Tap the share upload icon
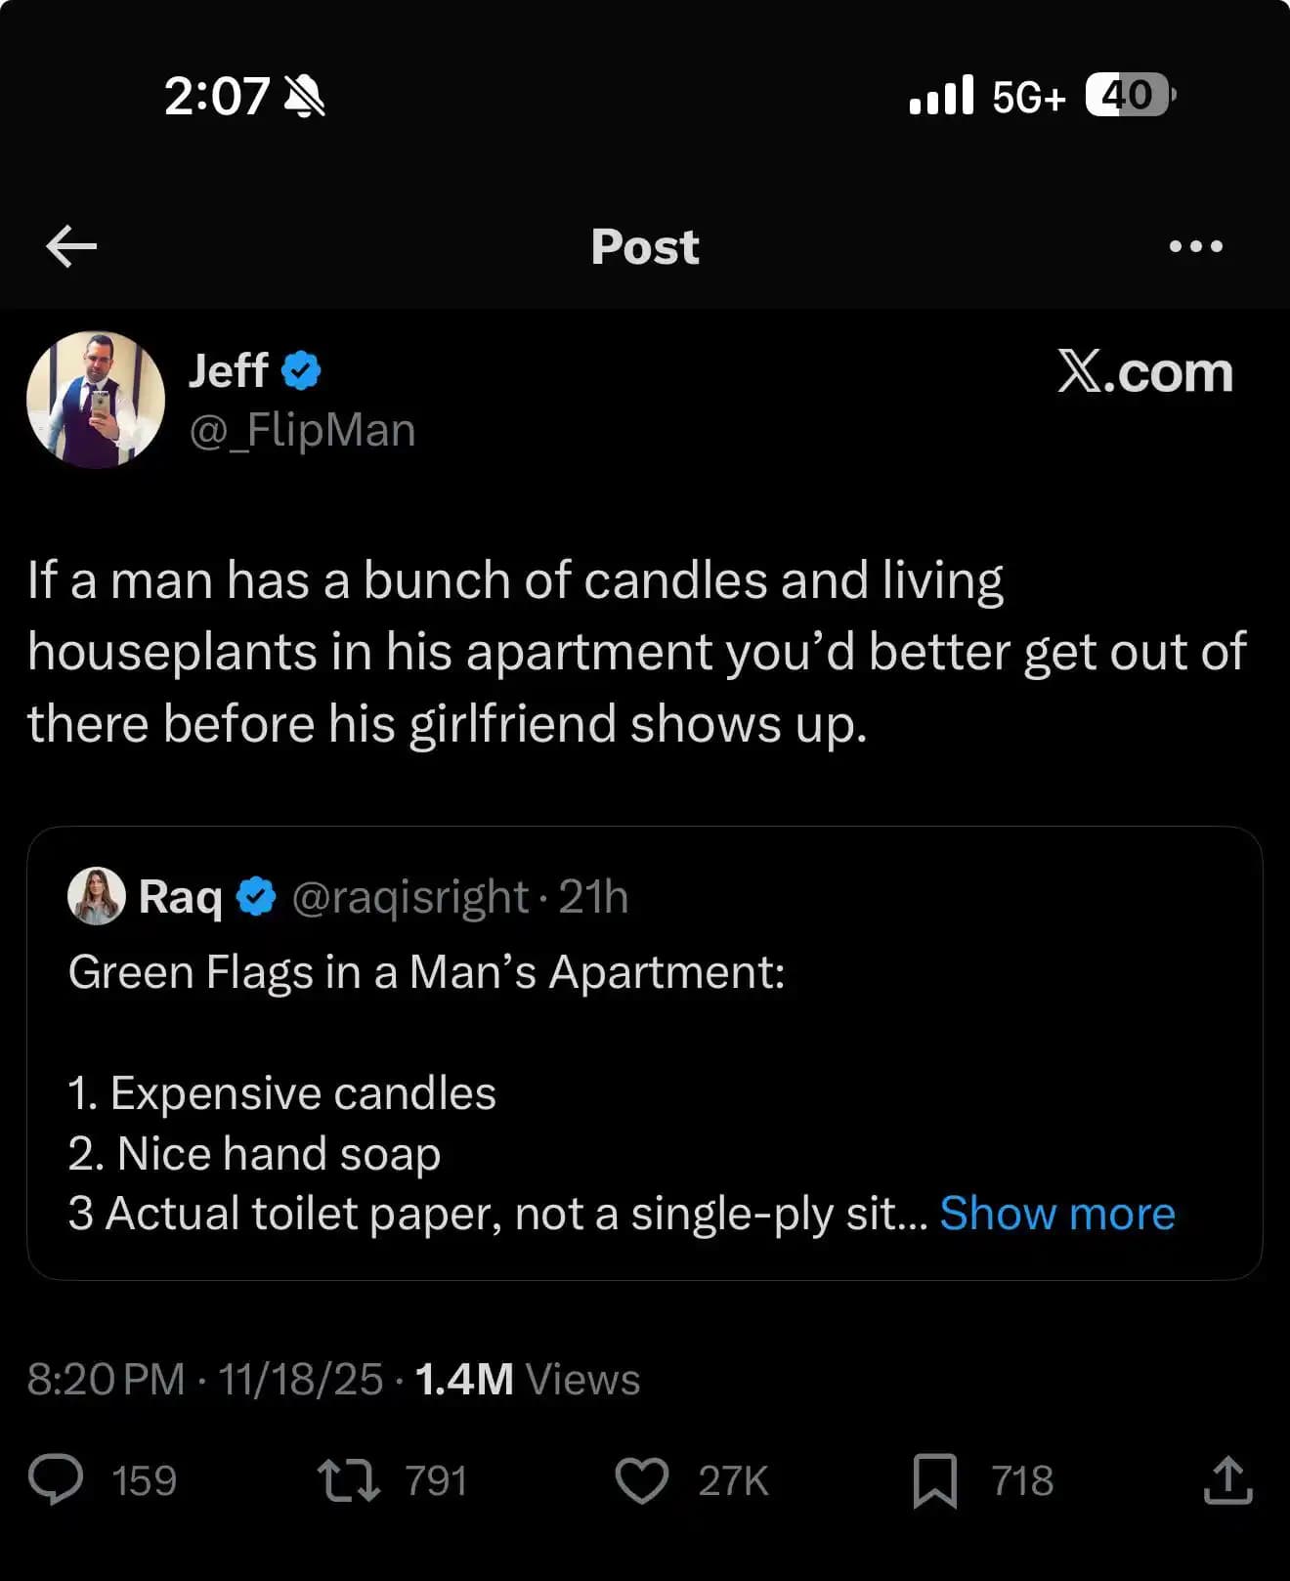1290x1581 pixels. 1227,1479
